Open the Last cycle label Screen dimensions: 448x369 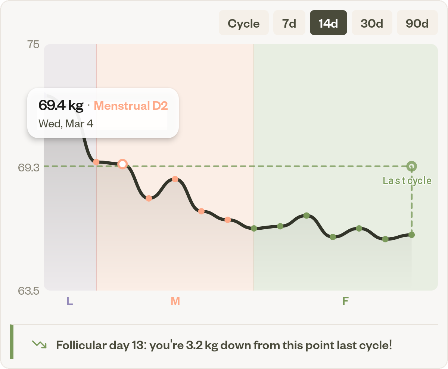[x=407, y=181]
